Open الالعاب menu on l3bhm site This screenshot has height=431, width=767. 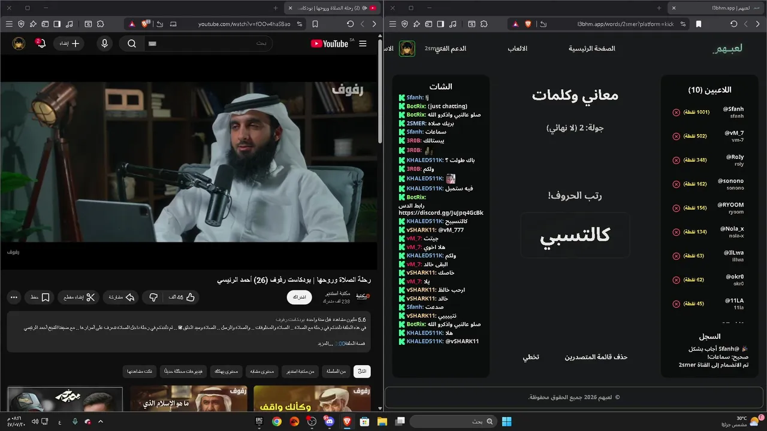pos(518,48)
